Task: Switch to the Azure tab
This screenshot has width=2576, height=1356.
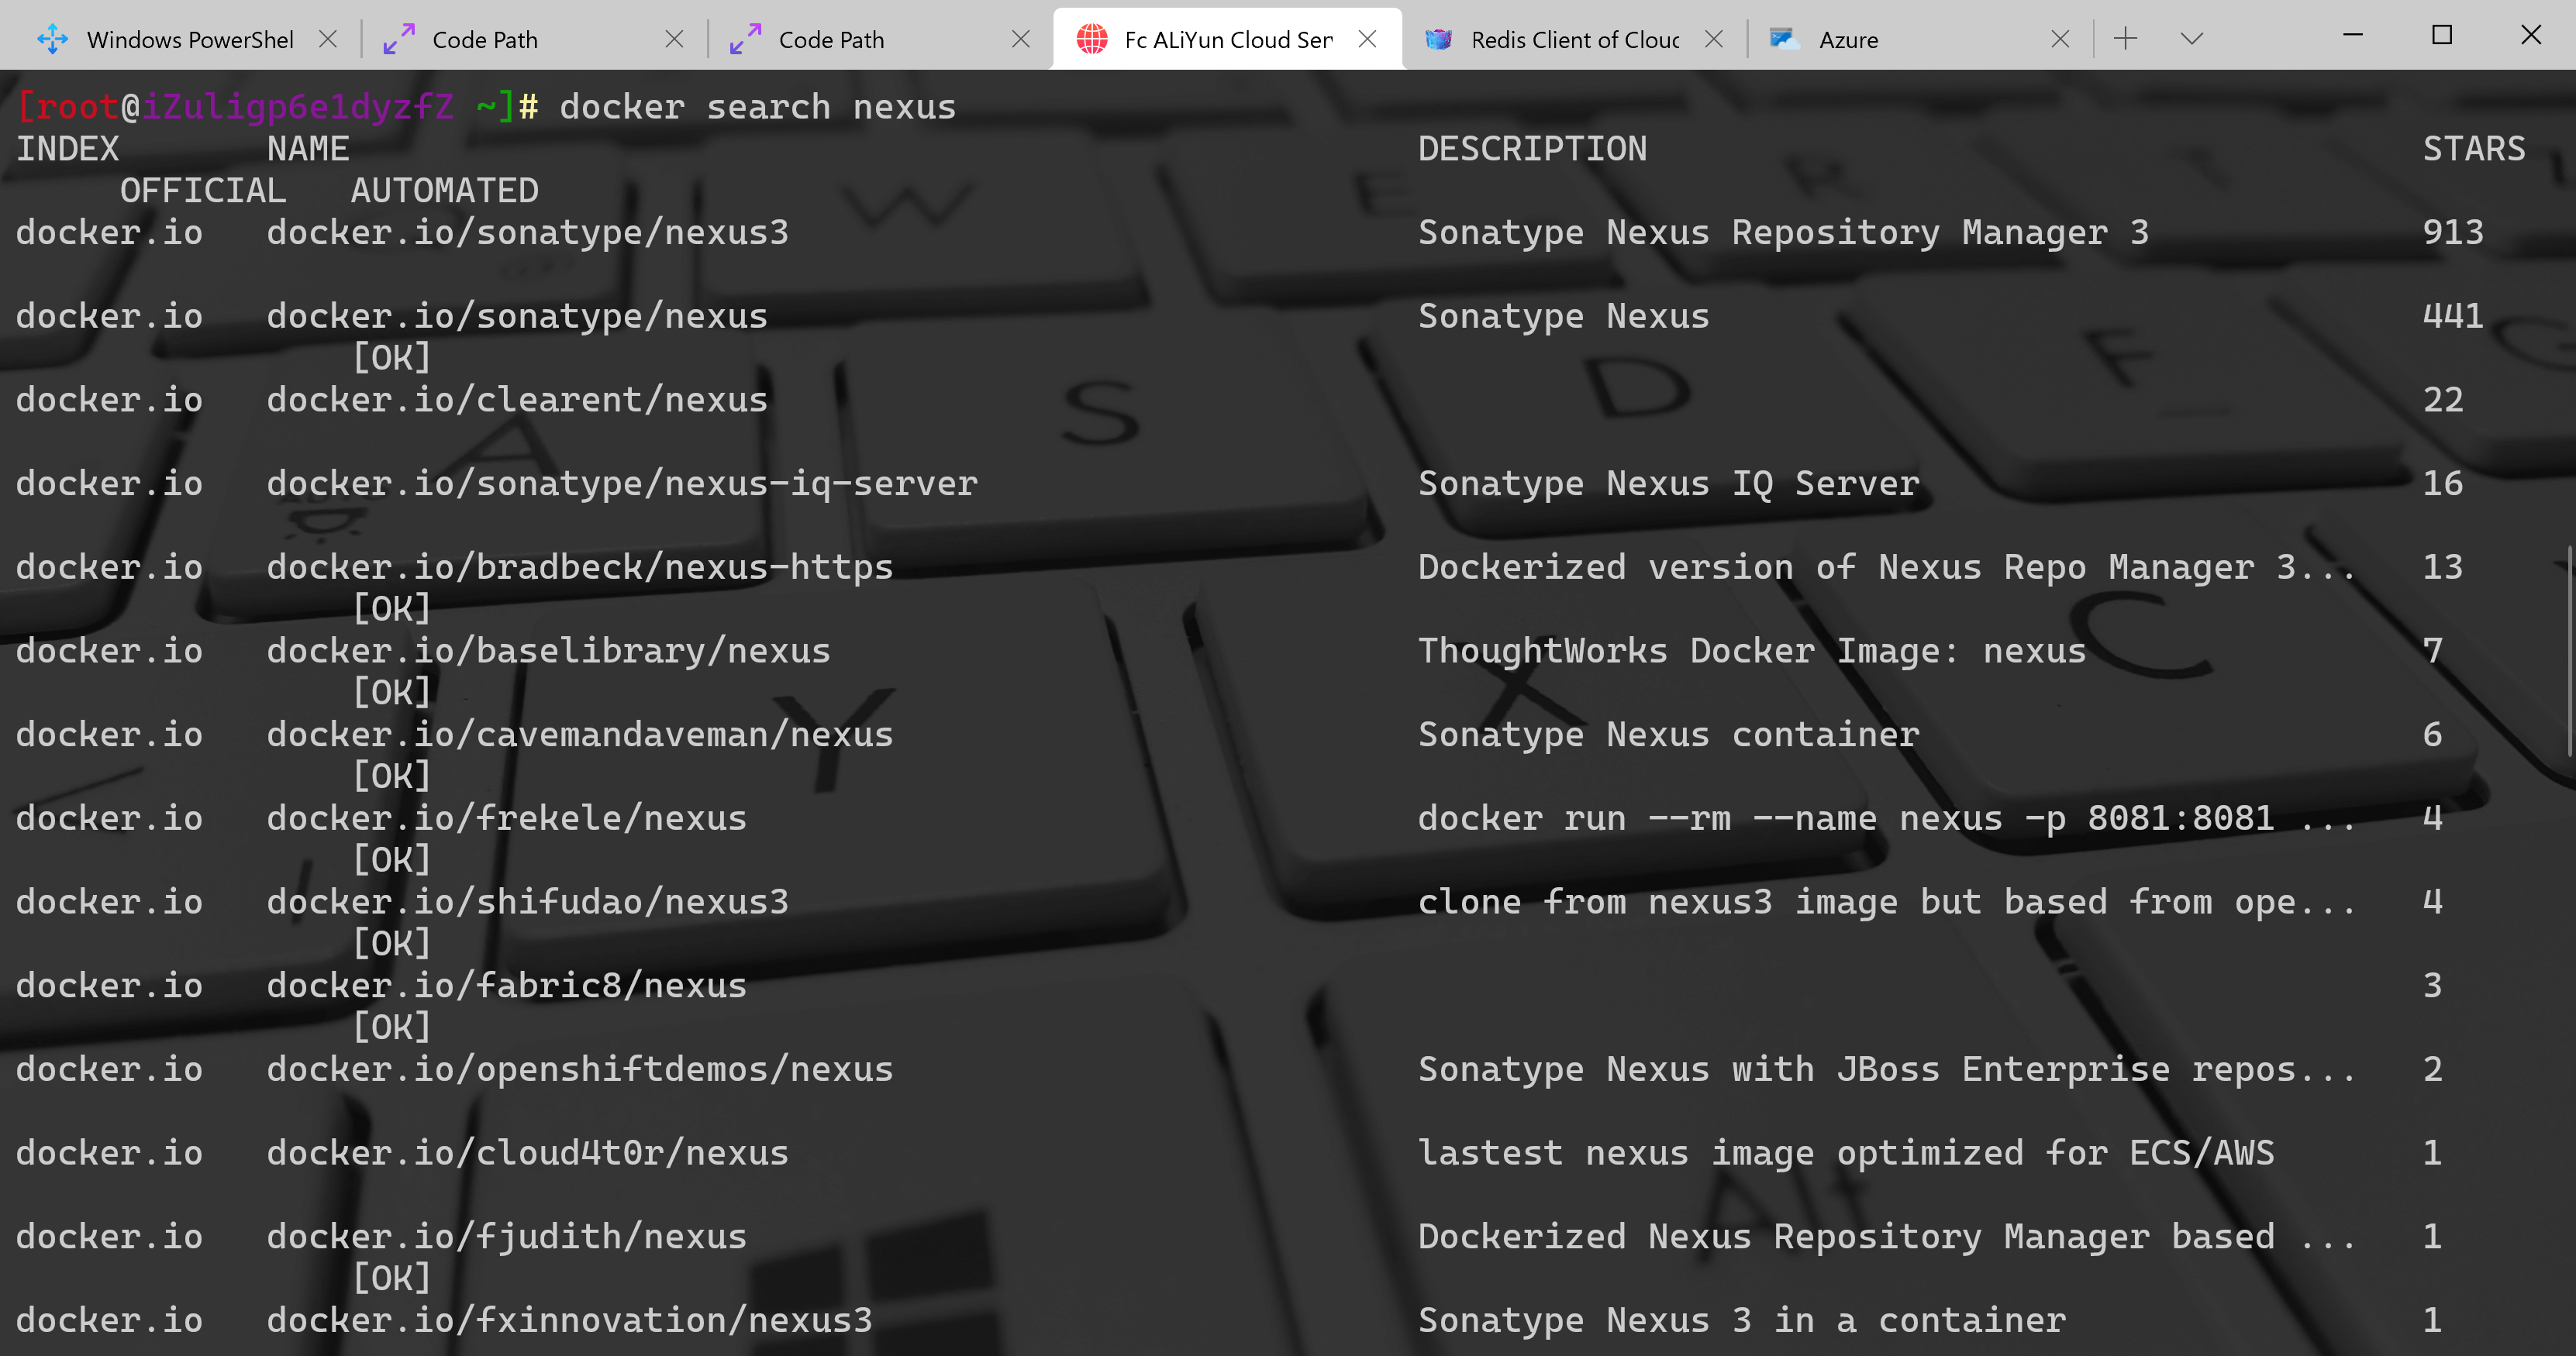Action: pos(1848,39)
